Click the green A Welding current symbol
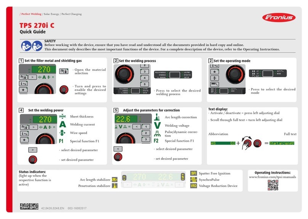Image resolution: width=308 pixels, height=219 pixels. [62, 124]
